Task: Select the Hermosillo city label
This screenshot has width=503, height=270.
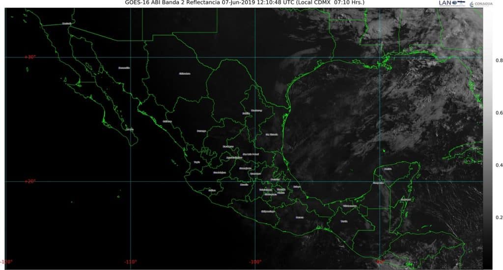Action: [124, 68]
